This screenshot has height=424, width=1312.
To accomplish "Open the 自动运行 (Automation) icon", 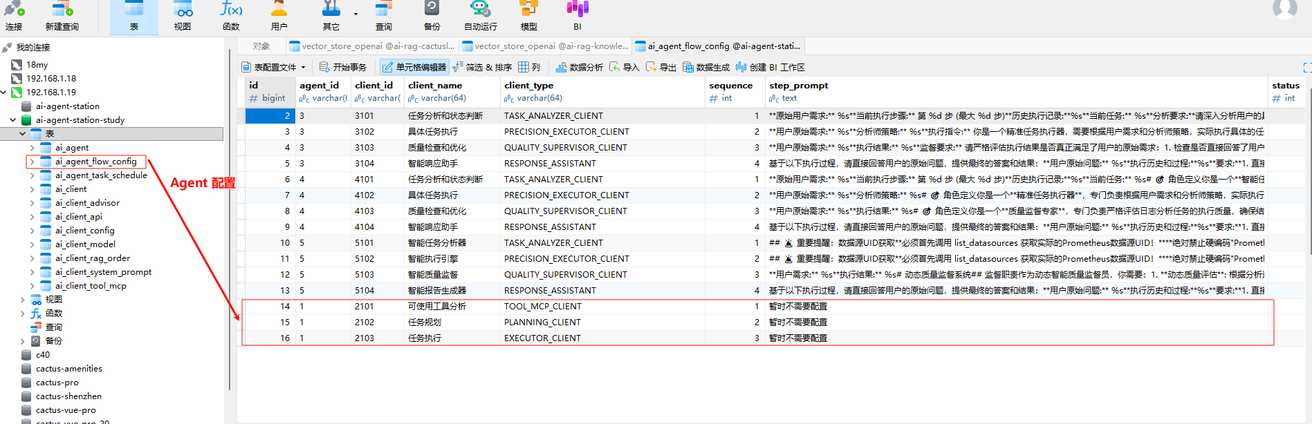I will click(480, 17).
